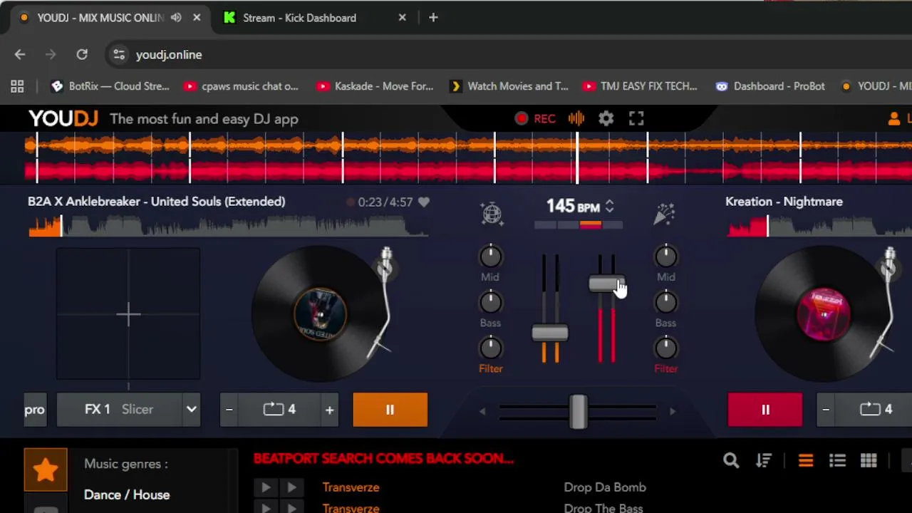The width and height of the screenshot is (912, 513).
Task: Click the disco ball icon left of BPM
Action: tap(492, 213)
